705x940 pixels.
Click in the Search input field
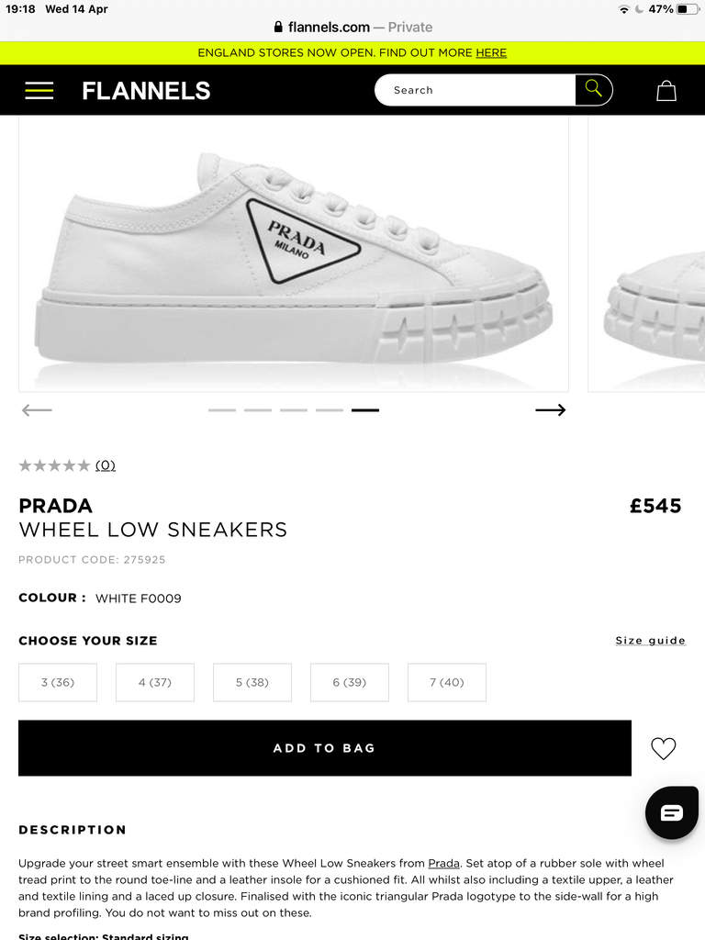475,90
